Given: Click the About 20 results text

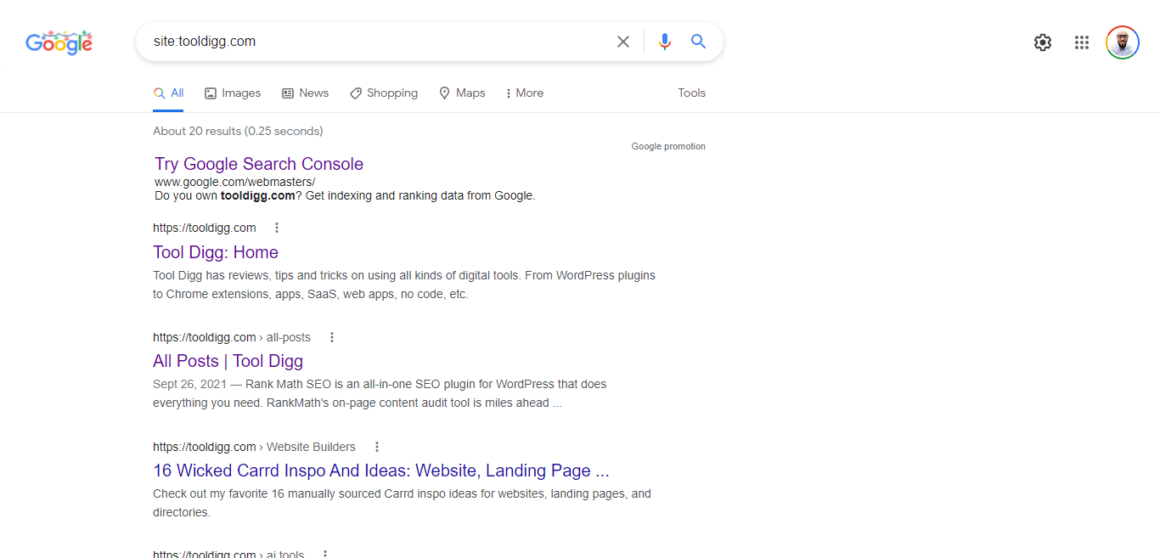Looking at the screenshot, I should pos(238,131).
